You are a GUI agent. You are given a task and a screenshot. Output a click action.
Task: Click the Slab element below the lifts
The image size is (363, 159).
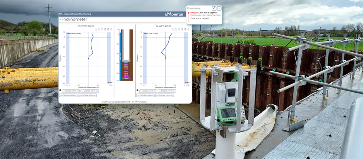pos(126,78)
